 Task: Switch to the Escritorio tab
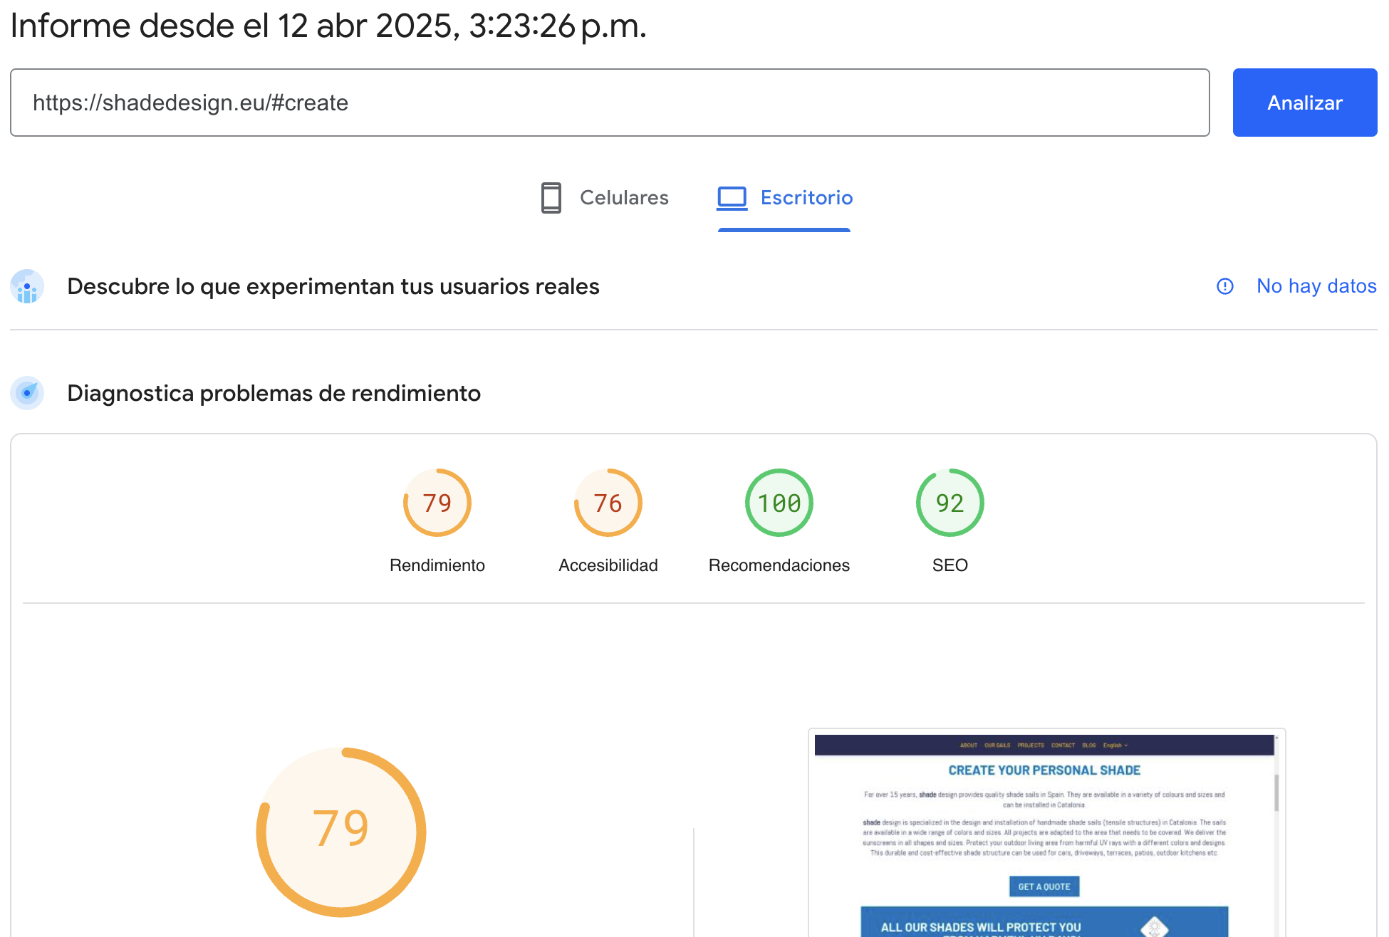(806, 197)
